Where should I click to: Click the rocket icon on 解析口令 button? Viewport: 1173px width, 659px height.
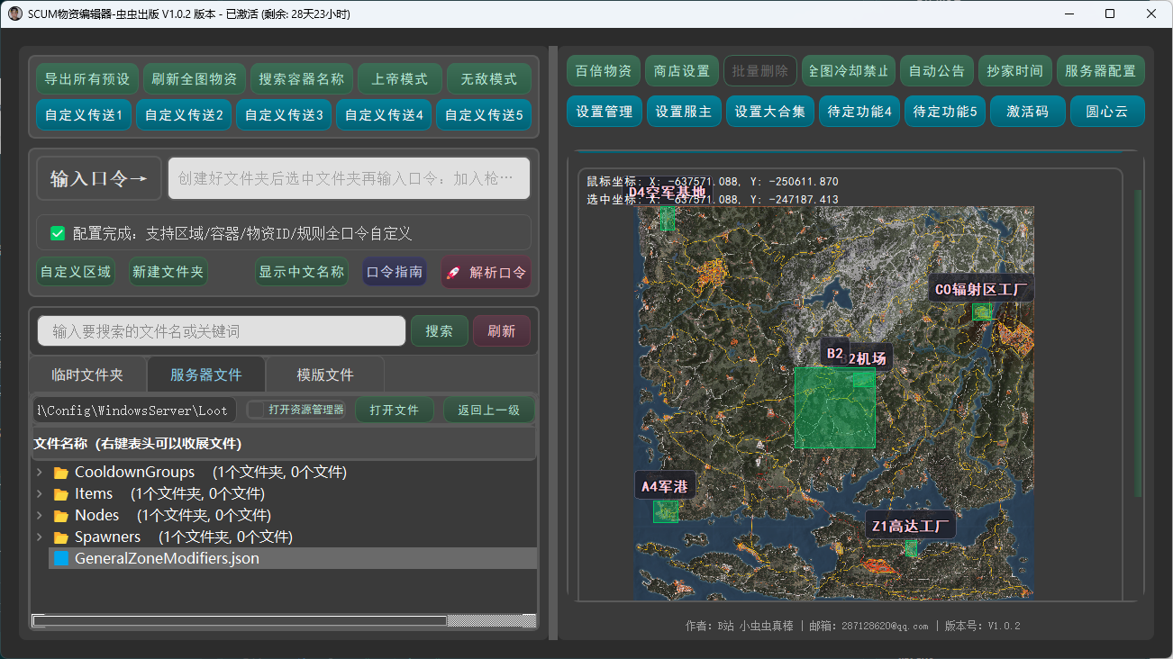pyautogui.click(x=454, y=272)
